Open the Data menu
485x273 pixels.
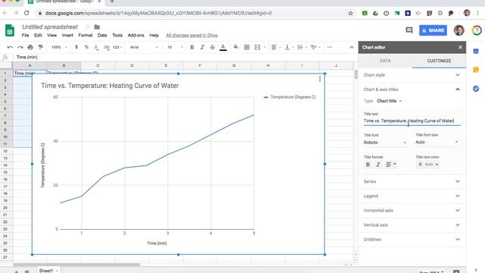point(102,36)
